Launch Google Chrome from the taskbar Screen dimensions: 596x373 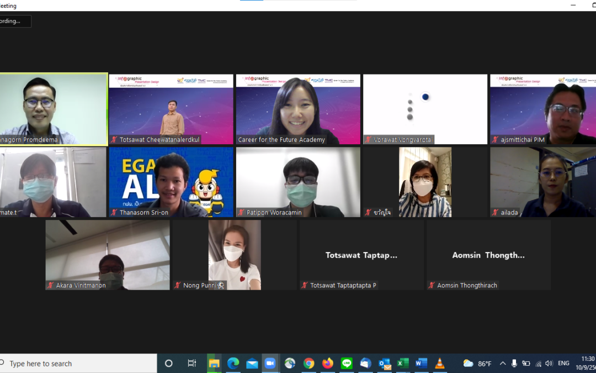(x=309, y=363)
